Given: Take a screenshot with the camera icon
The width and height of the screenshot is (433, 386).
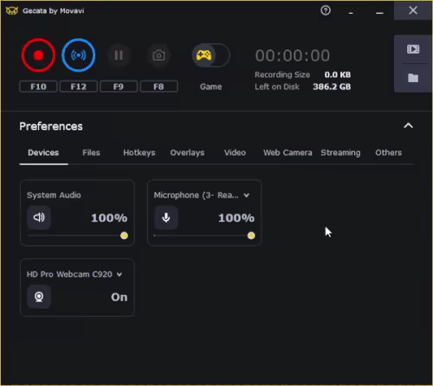Looking at the screenshot, I should click(158, 55).
